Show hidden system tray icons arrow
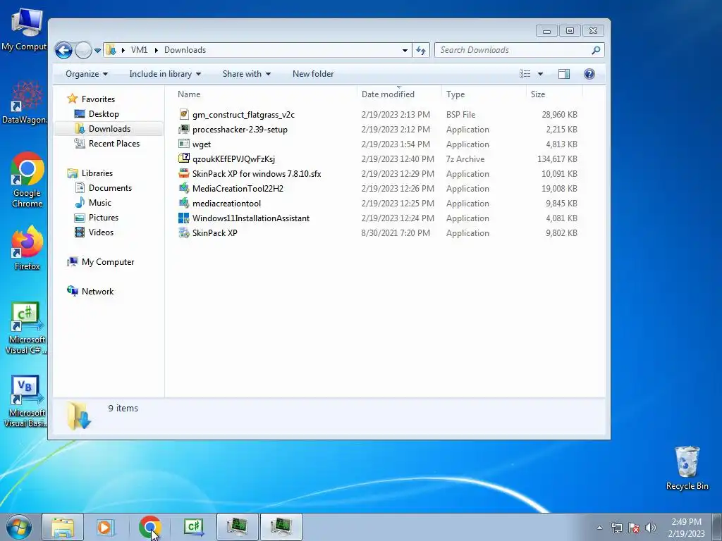 pos(599,528)
